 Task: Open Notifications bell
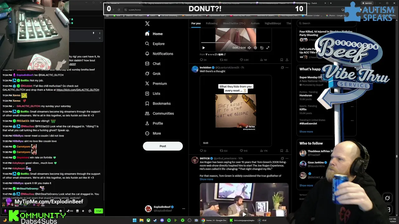coord(159,54)
